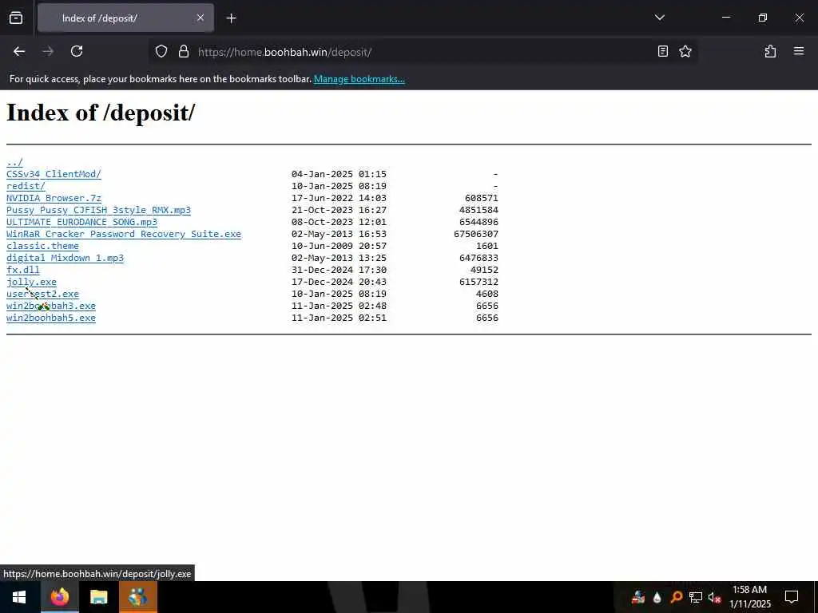Close the Index of /deposit/ tab
818x613 pixels.
tap(201, 18)
